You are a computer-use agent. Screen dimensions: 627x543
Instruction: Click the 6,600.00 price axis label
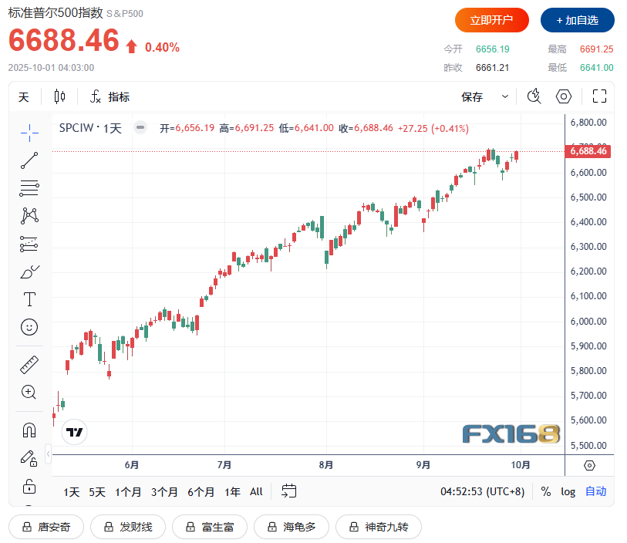[x=588, y=173]
